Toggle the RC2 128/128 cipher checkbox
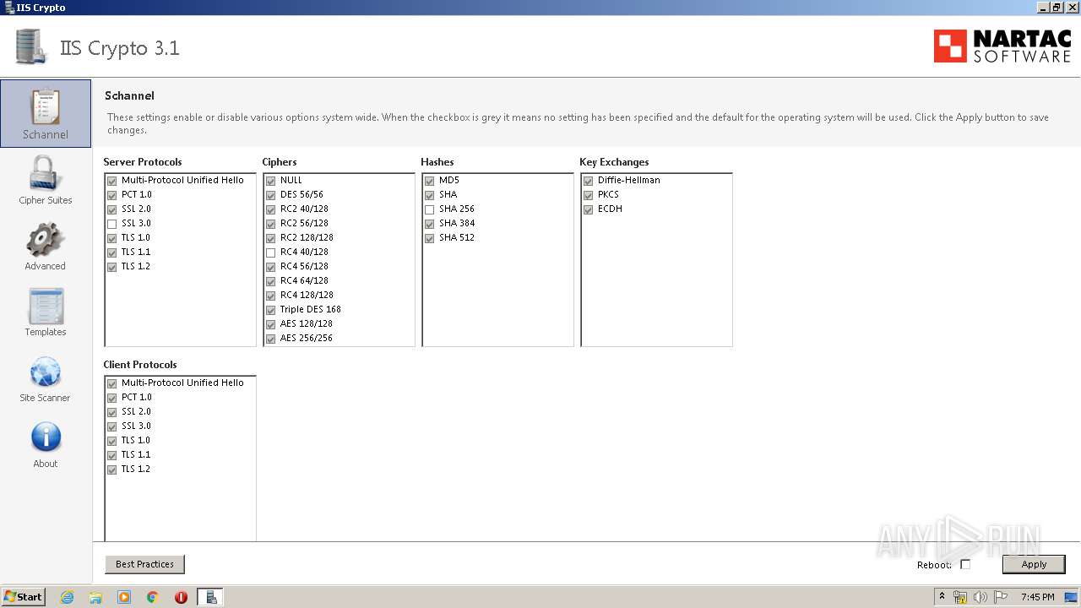Viewport: 1081px width, 608px height. coord(270,238)
